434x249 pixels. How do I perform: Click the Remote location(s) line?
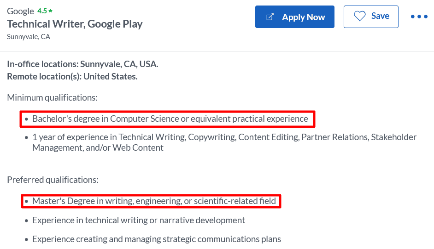click(x=72, y=76)
